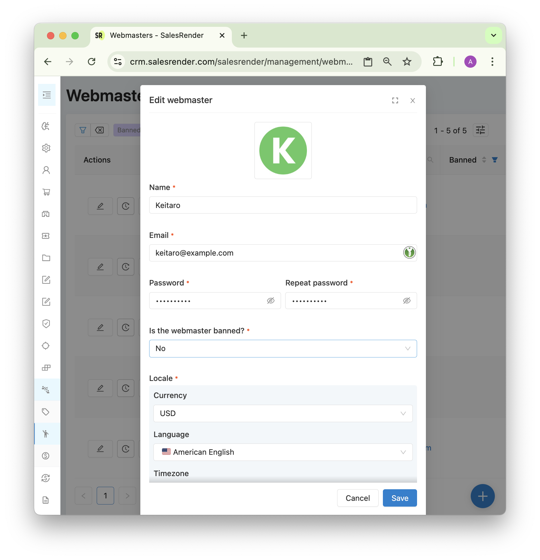Clear filters with the backspace icon
The height and width of the screenshot is (560, 540).
tap(99, 130)
